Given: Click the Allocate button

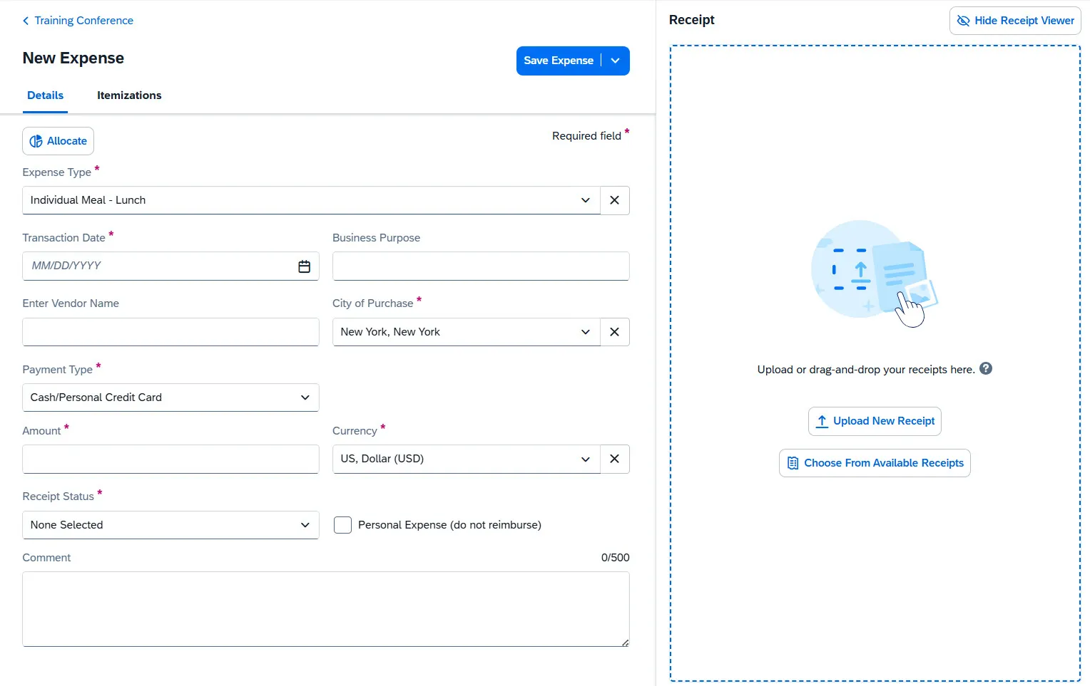Looking at the screenshot, I should [x=58, y=141].
